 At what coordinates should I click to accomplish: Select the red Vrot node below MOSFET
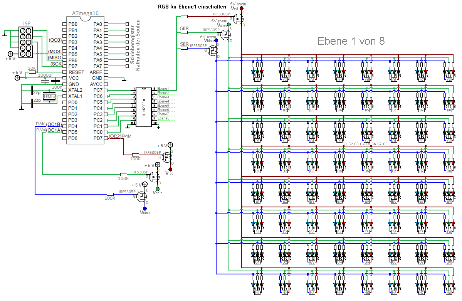click(x=170, y=170)
